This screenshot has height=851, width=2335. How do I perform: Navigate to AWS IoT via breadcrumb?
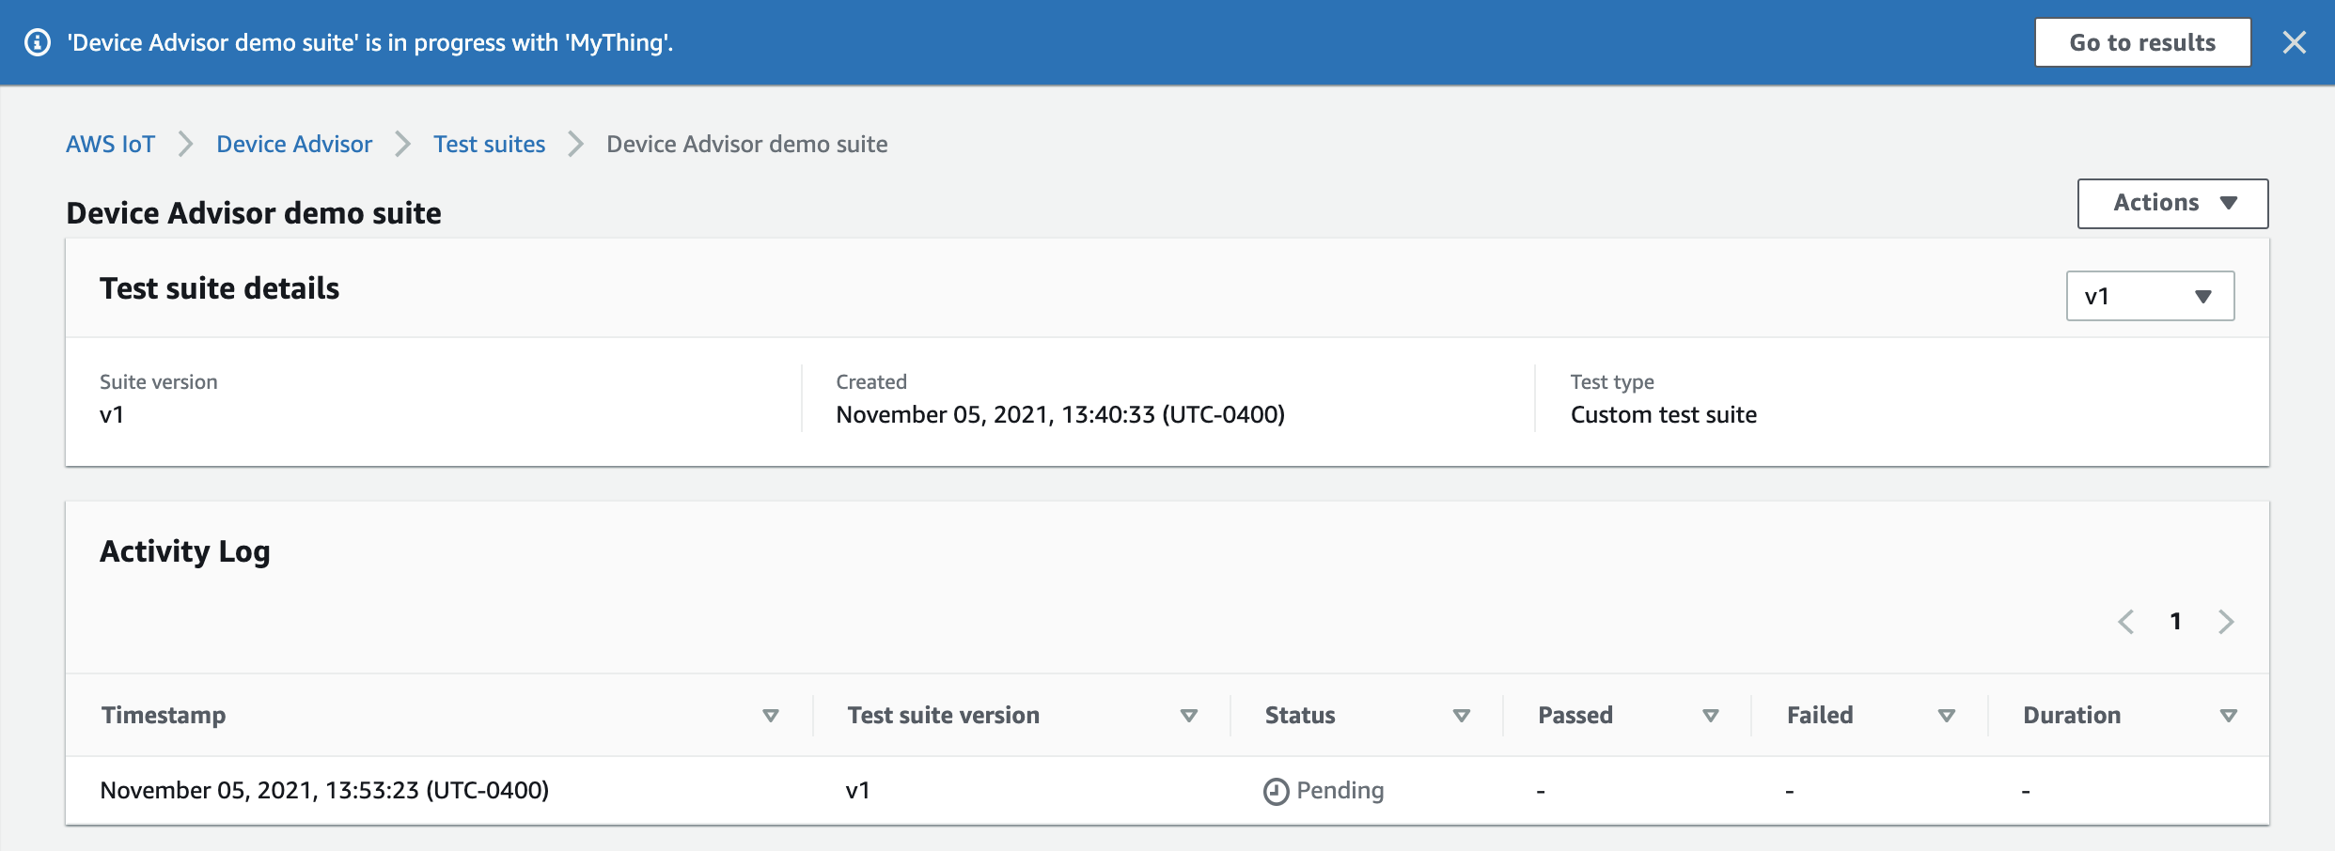coord(110,144)
